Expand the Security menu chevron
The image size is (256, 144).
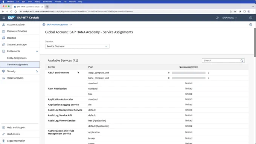click(37, 71)
